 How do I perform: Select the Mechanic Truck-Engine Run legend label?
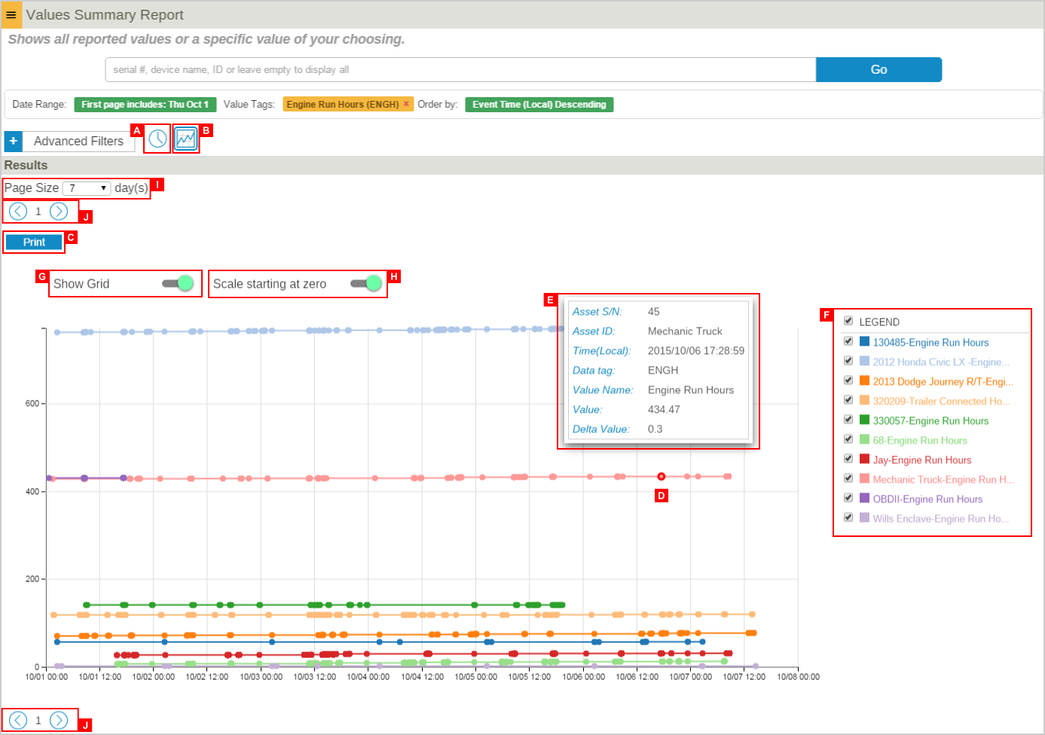(x=943, y=480)
